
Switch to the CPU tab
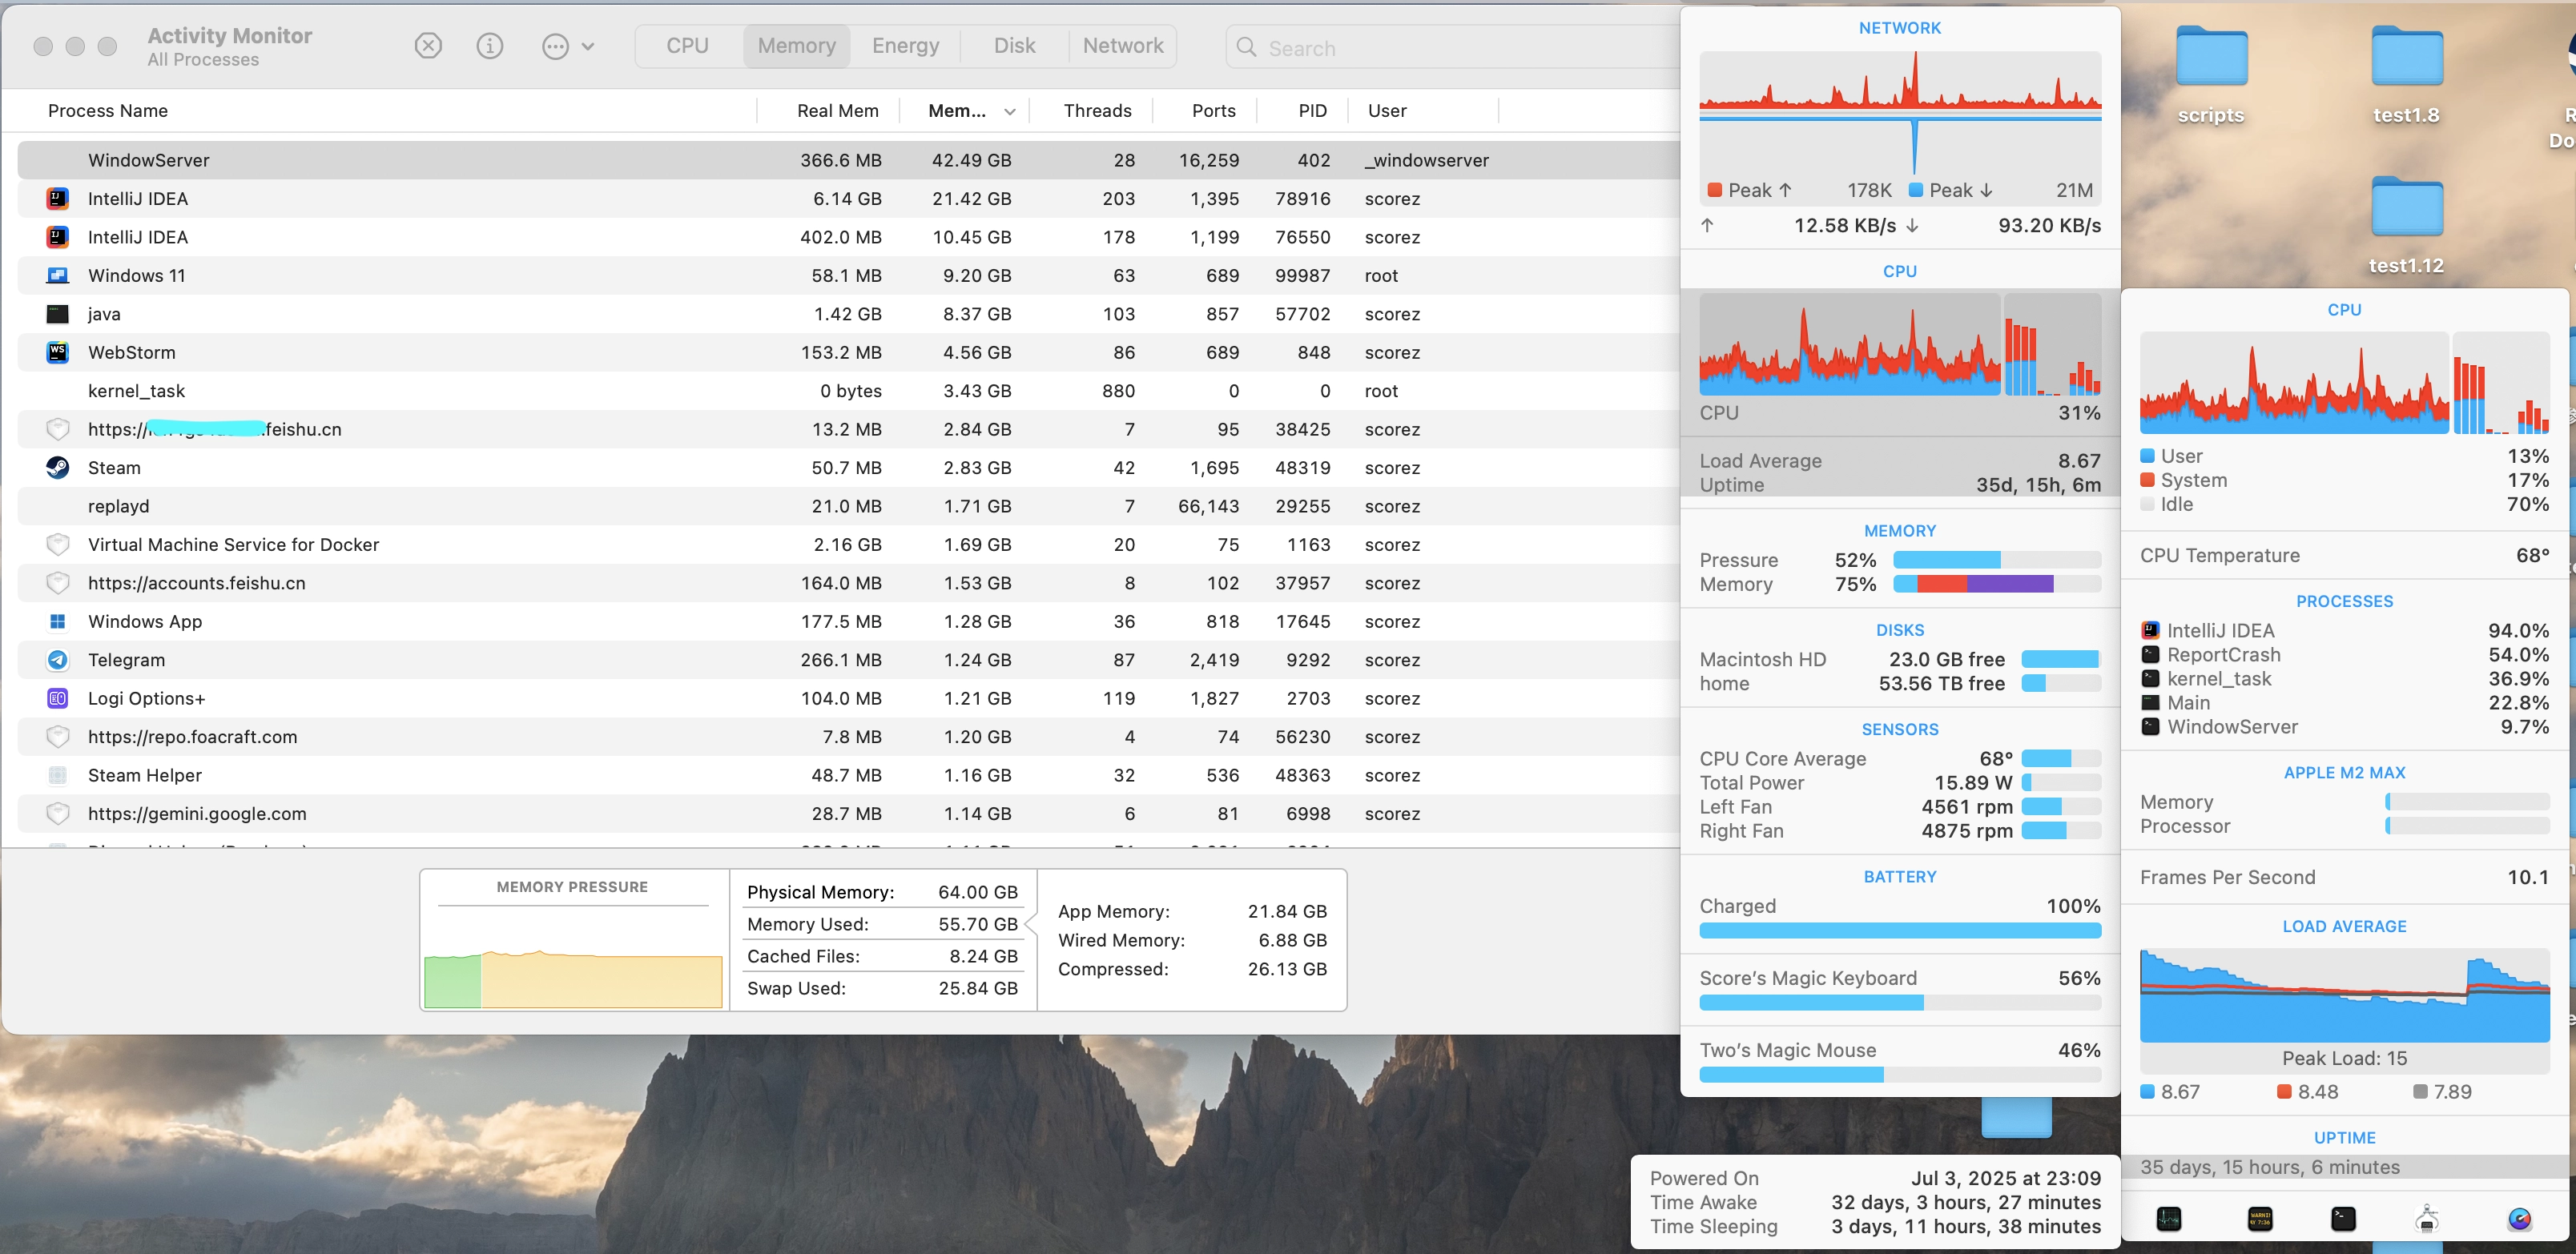[688, 46]
